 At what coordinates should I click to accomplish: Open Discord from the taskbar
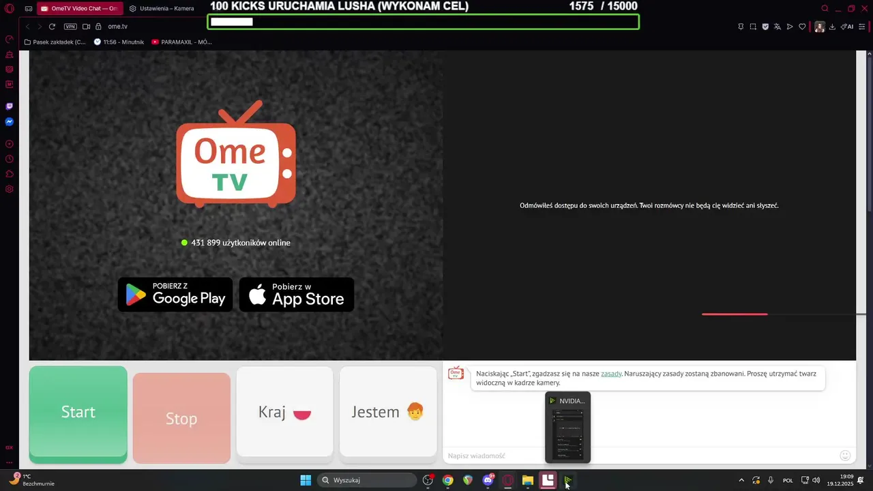pyautogui.click(x=488, y=480)
